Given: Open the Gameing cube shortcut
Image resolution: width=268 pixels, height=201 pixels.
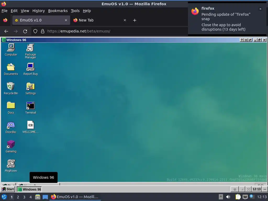Looking at the screenshot, I should [x=11, y=147].
